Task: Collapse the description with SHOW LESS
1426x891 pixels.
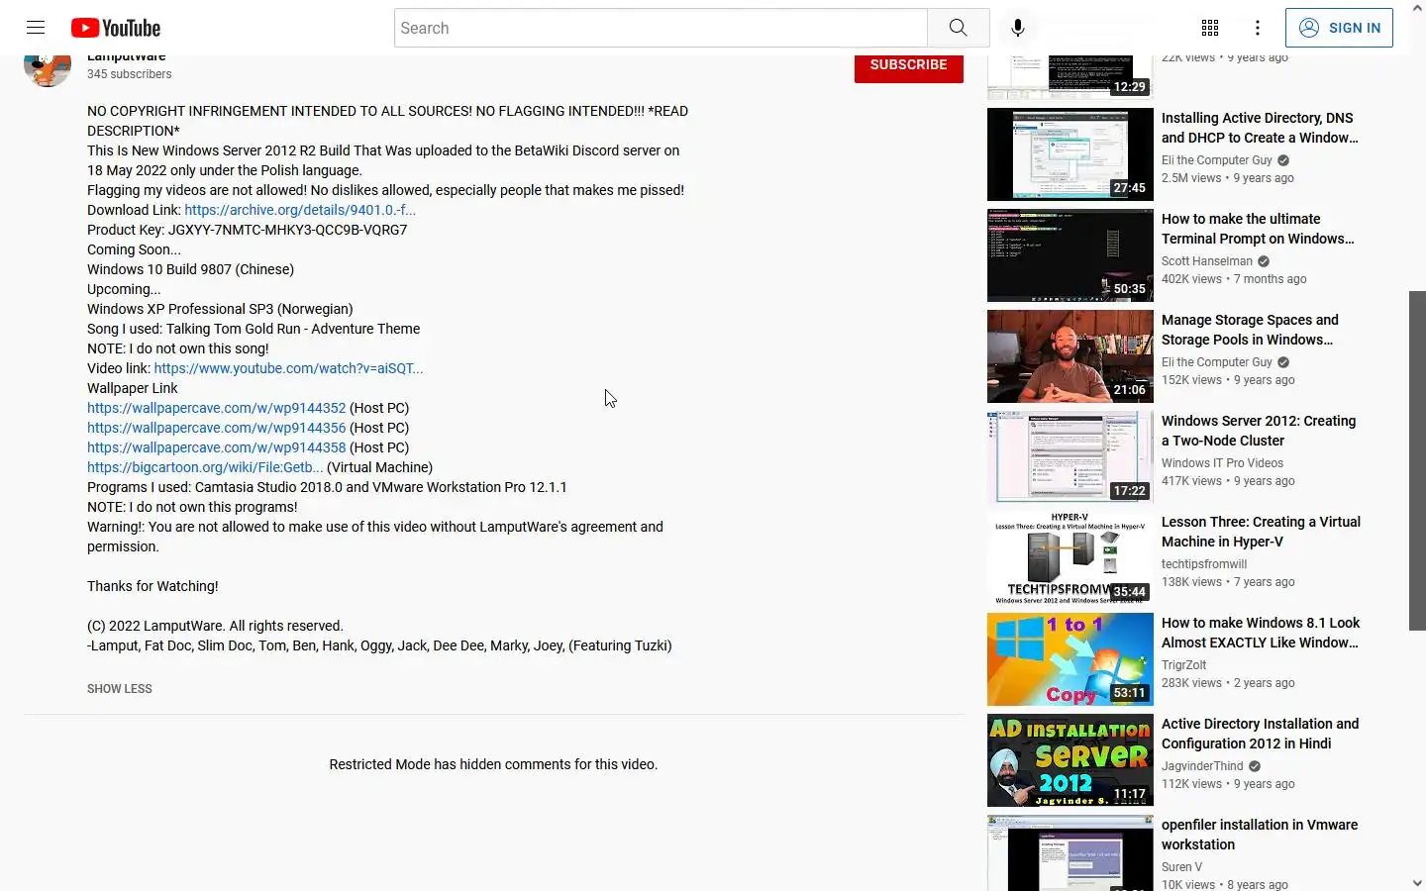Action: (x=119, y=689)
